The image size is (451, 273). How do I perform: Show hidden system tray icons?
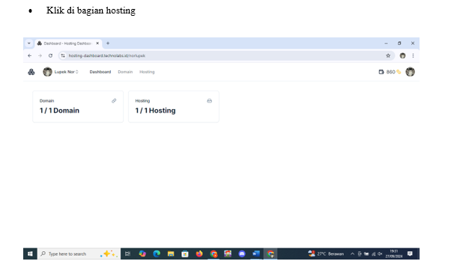pos(352,254)
